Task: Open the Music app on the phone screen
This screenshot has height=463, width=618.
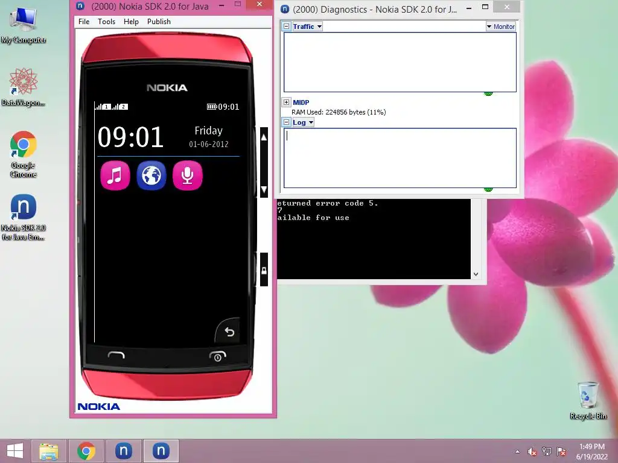Action: (x=115, y=175)
